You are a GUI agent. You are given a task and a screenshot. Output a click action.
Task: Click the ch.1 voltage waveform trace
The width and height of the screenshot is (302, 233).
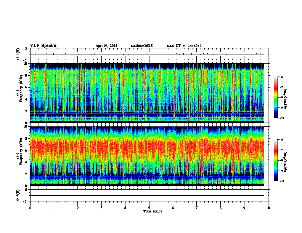147,54
